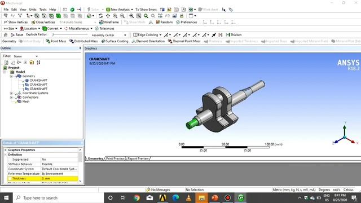Click the Random colors button
The image size is (361, 203).
[164, 22]
